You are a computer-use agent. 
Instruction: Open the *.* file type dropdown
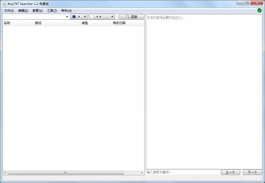click(102, 17)
